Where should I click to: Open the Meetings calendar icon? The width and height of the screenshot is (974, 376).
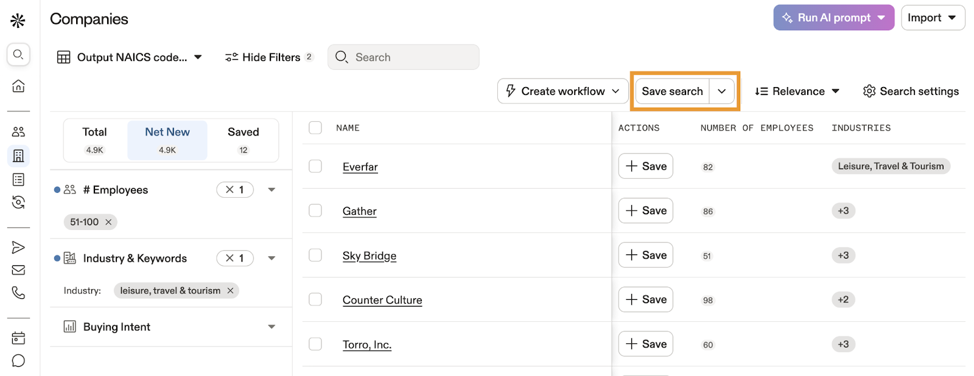(x=18, y=338)
